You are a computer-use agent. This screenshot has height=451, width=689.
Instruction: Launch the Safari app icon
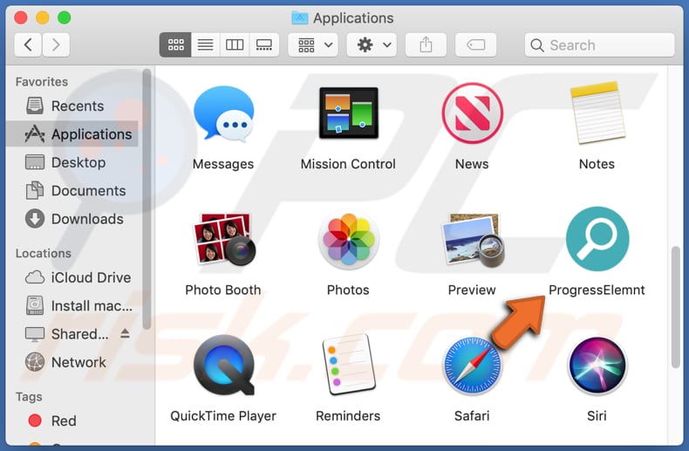(x=473, y=366)
